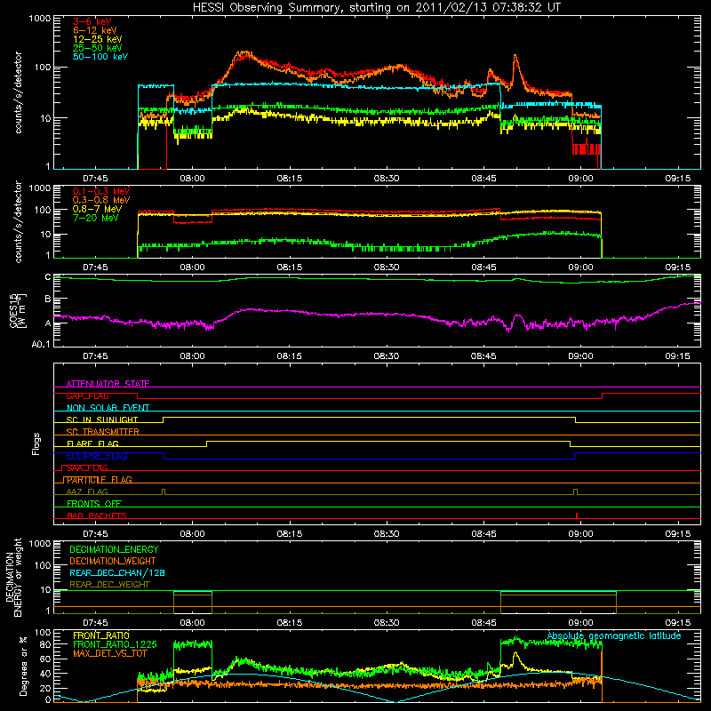
Task: Click the FRONT_RATIO_1225 legend label
Action: [115, 644]
